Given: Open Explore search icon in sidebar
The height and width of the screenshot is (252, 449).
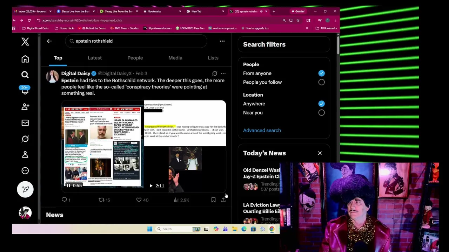Looking at the screenshot, I should coord(25,75).
